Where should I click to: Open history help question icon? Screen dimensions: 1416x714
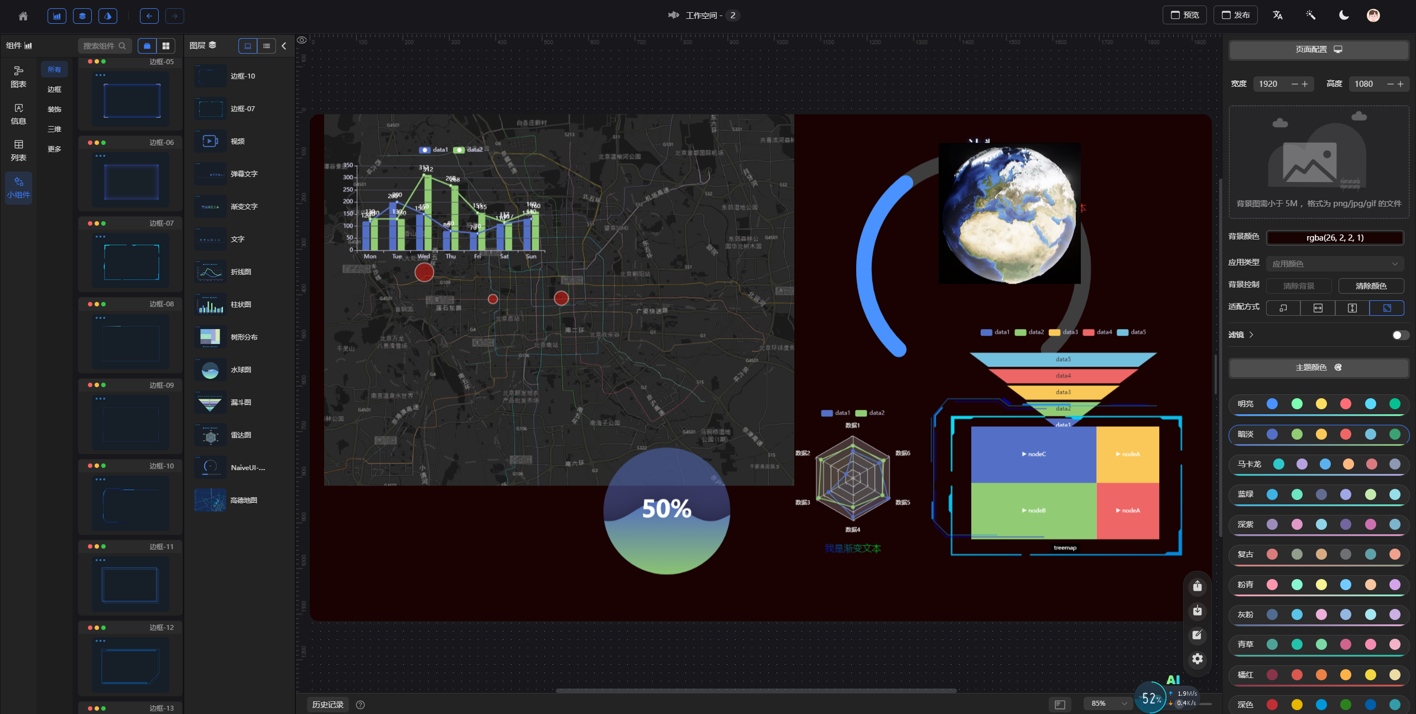(360, 705)
